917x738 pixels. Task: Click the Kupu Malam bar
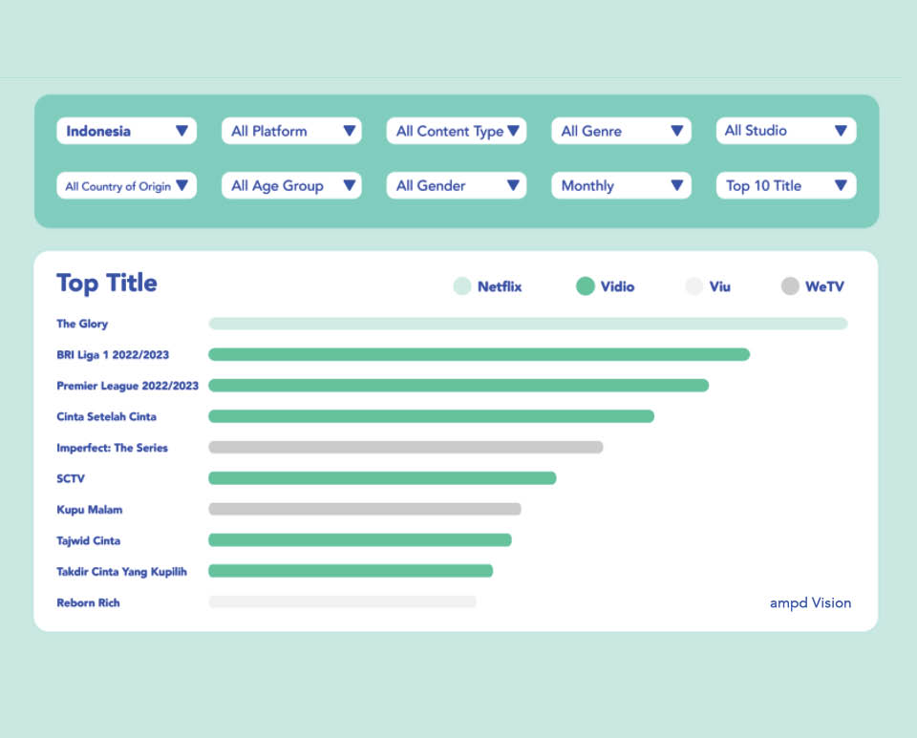(x=365, y=509)
